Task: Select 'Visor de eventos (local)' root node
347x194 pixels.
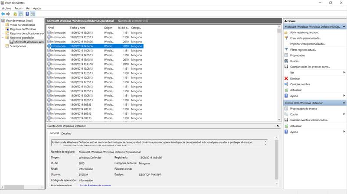Action: pyautogui.click(x=19, y=20)
